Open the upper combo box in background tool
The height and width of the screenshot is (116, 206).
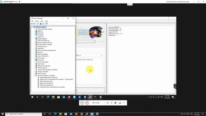[x=94, y=42]
